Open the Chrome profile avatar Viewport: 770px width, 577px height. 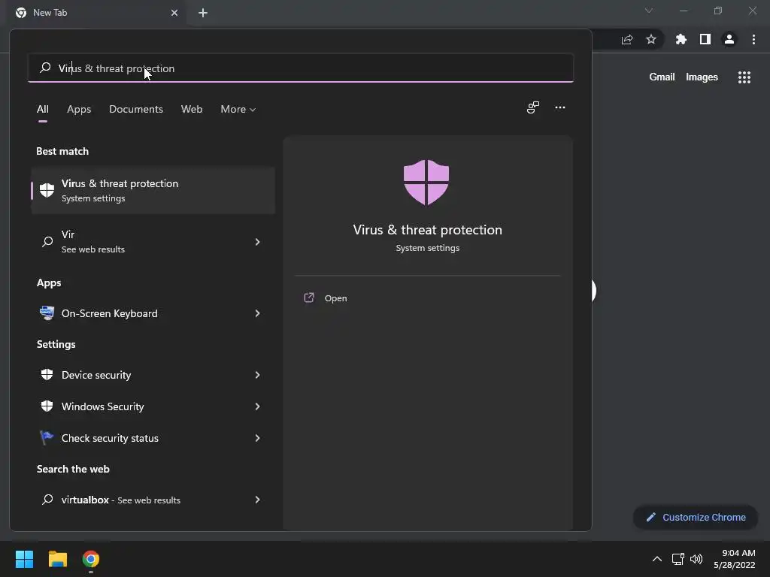[x=729, y=39]
